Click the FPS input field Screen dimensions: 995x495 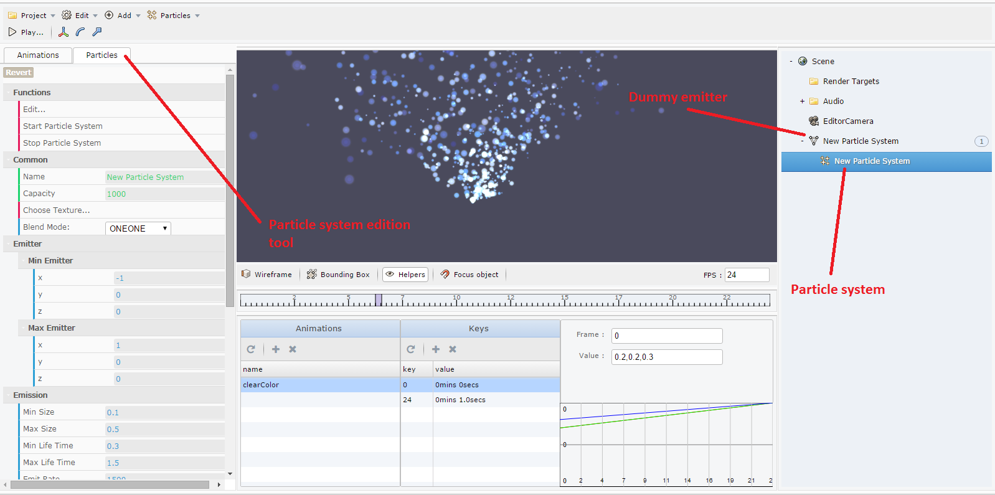coord(747,275)
